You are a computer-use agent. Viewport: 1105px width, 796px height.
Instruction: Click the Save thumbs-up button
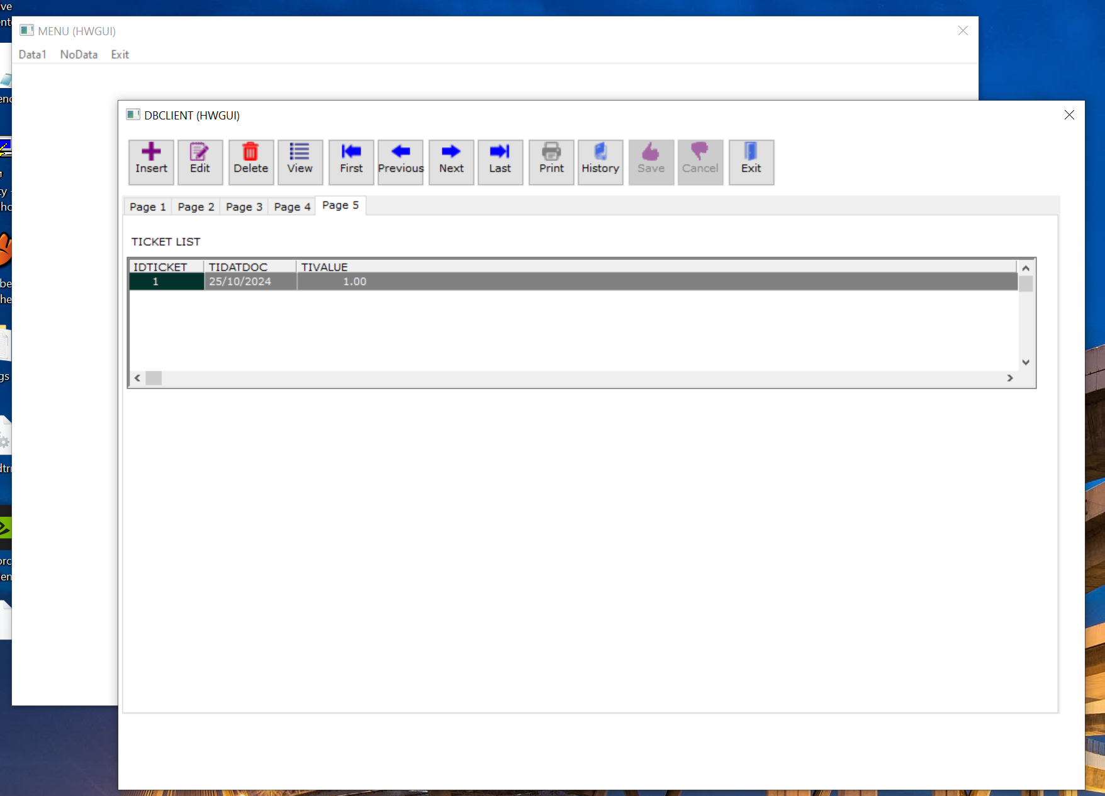pos(651,162)
